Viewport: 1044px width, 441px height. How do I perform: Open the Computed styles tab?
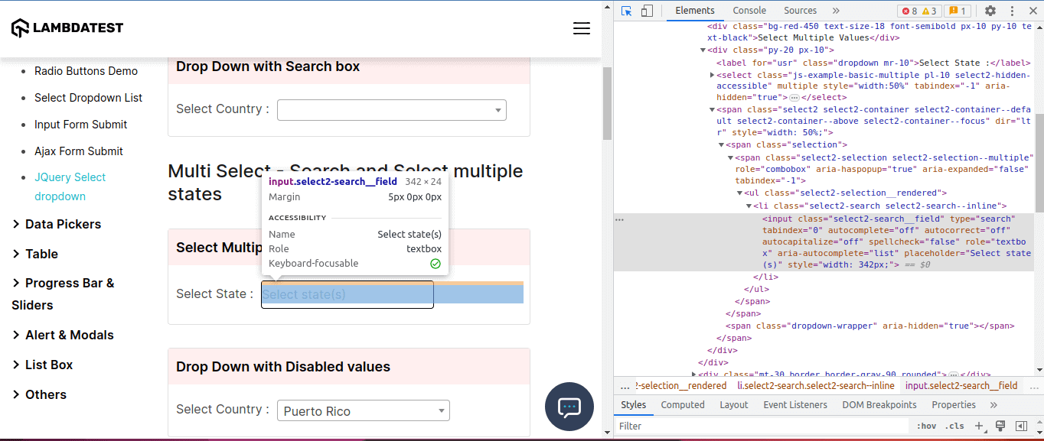tap(682, 404)
